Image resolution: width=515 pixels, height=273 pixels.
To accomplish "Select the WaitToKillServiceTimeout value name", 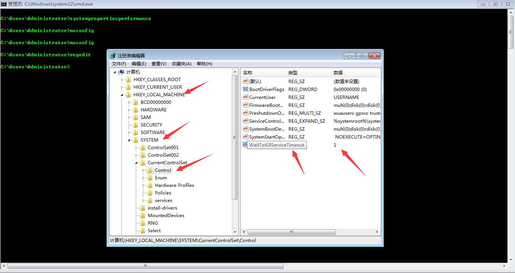I will (277, 145).
